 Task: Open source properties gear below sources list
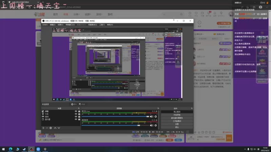50,128
